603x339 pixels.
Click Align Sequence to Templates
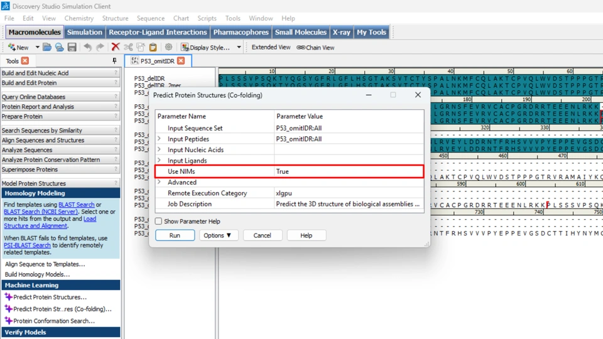pos(45,264)
